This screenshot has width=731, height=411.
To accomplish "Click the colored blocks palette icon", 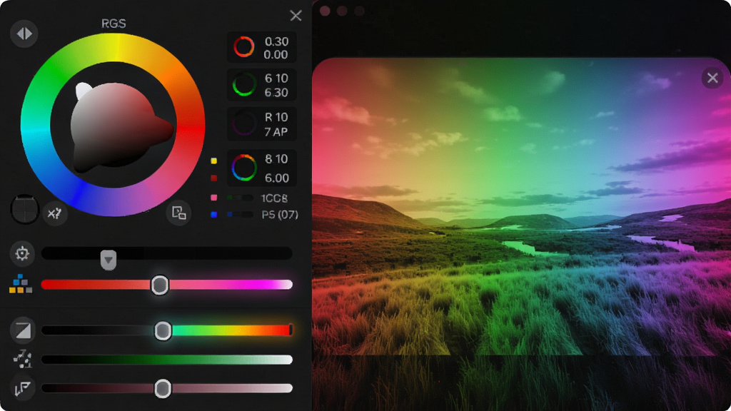I will (21, 284).
